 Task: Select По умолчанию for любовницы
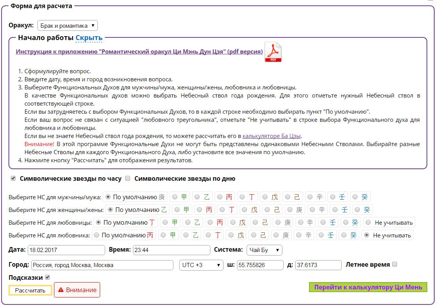coord(98,222)
